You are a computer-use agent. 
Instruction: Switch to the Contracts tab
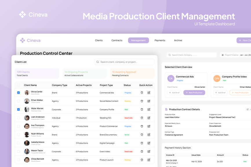(x=117, y=41)
